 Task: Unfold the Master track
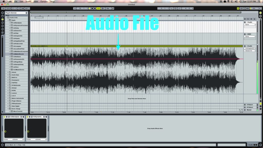point(245,110)
